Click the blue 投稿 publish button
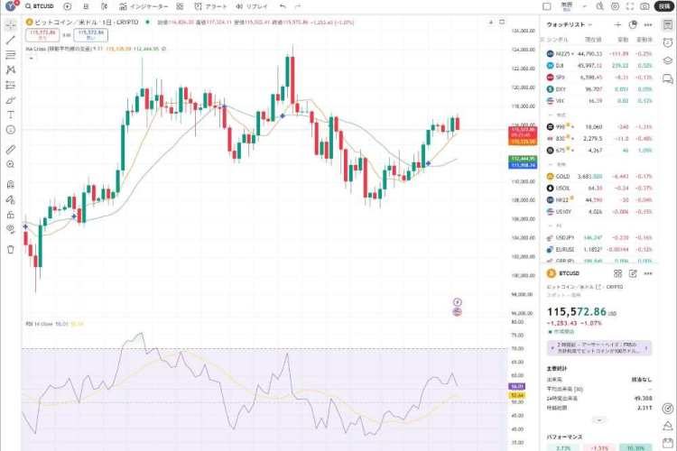Image resolution: width=677 pixels, height=451 pixels. point(665,5)
